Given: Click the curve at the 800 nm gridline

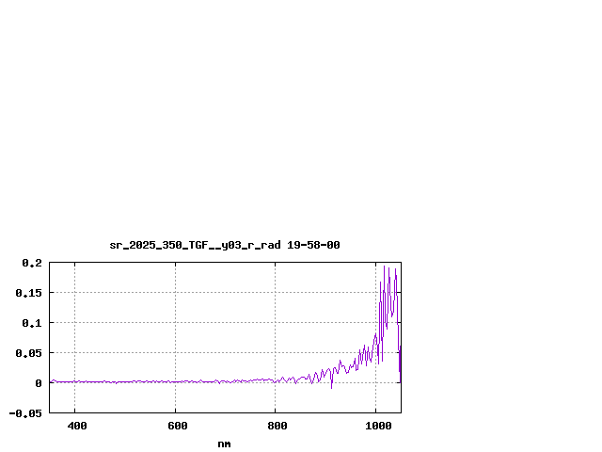Looking at the screenshot, I should (x=276, y=380).
